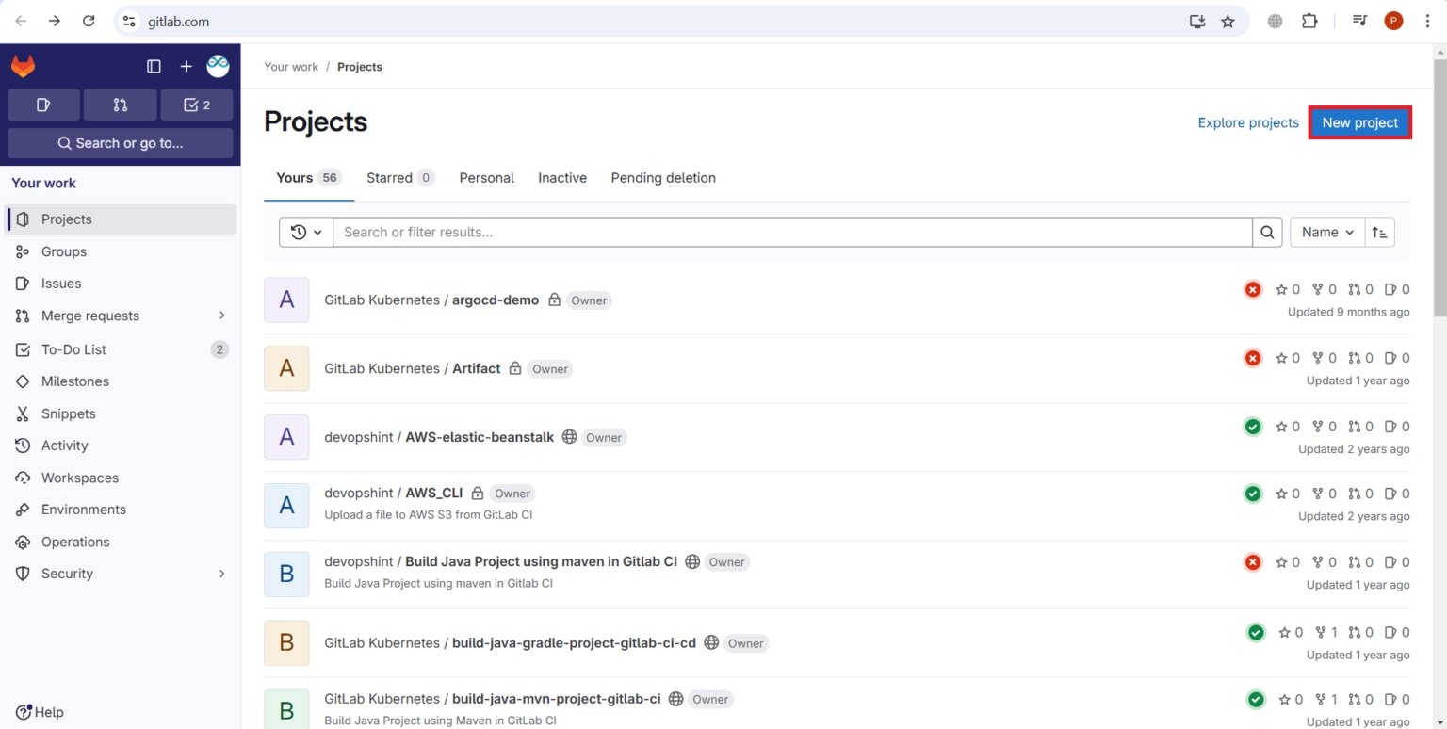
Task: Toggle the sort order direction arrow
Action: [x=1379, y=232]
